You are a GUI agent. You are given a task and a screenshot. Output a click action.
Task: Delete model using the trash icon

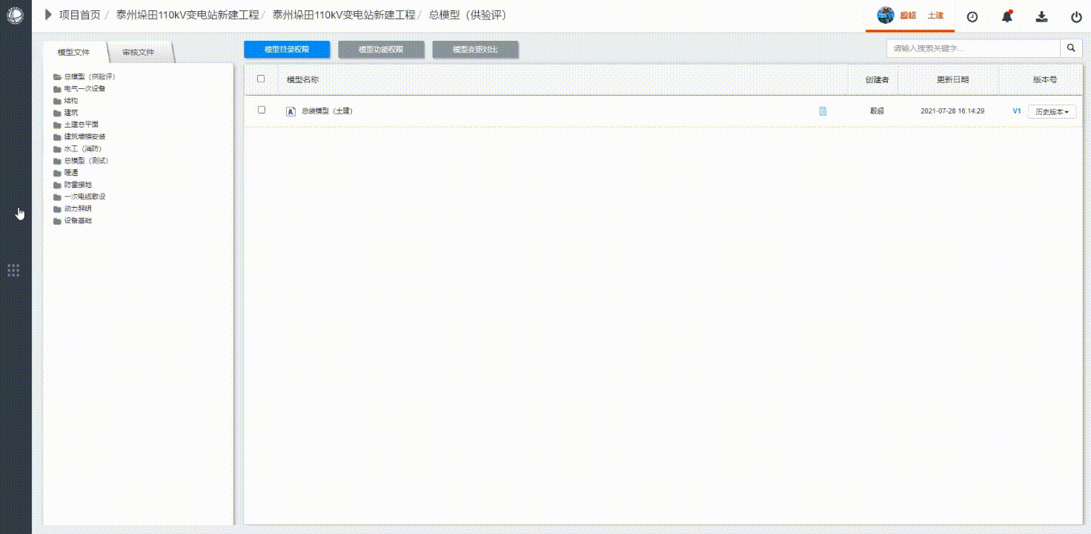coord(823,111)
